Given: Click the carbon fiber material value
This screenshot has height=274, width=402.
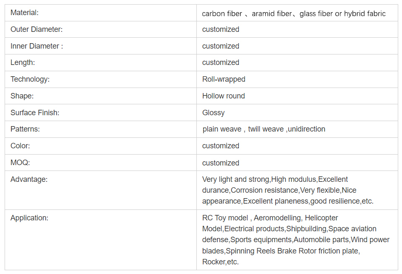Looking at the screenshot, I should coord(222,14).
